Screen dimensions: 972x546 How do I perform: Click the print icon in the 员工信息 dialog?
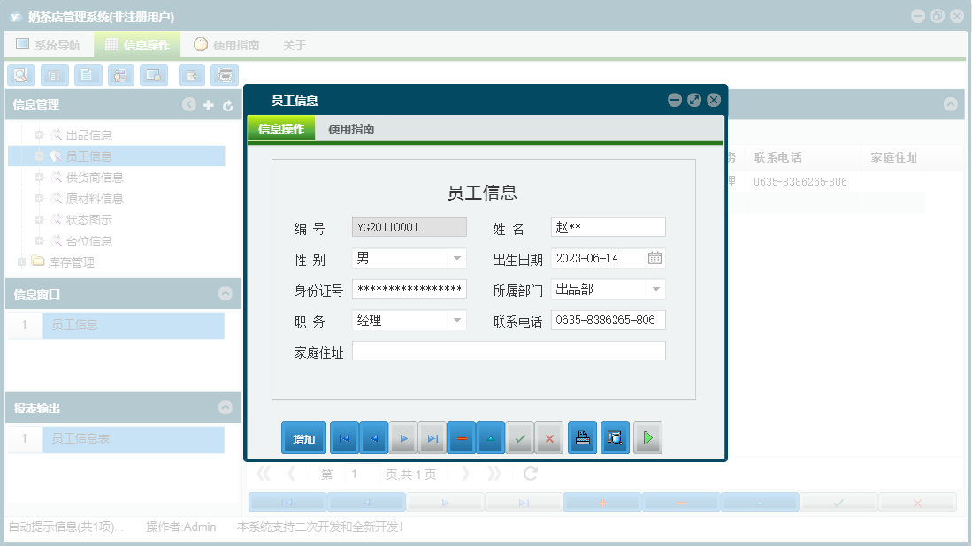[582, 437]
